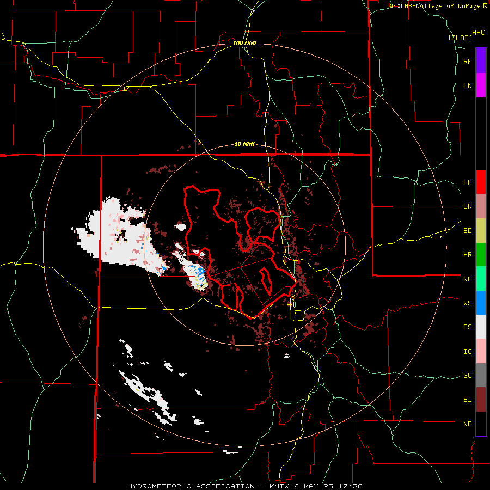The height and width of the screenshot is (490, 490).
Task: Click the HA legend label
Action: click(x=467, y=182)
